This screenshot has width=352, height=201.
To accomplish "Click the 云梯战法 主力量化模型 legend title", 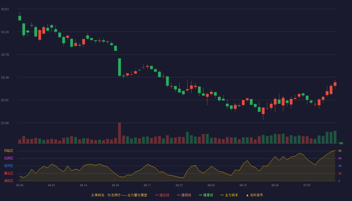I will tap(119, 195).
